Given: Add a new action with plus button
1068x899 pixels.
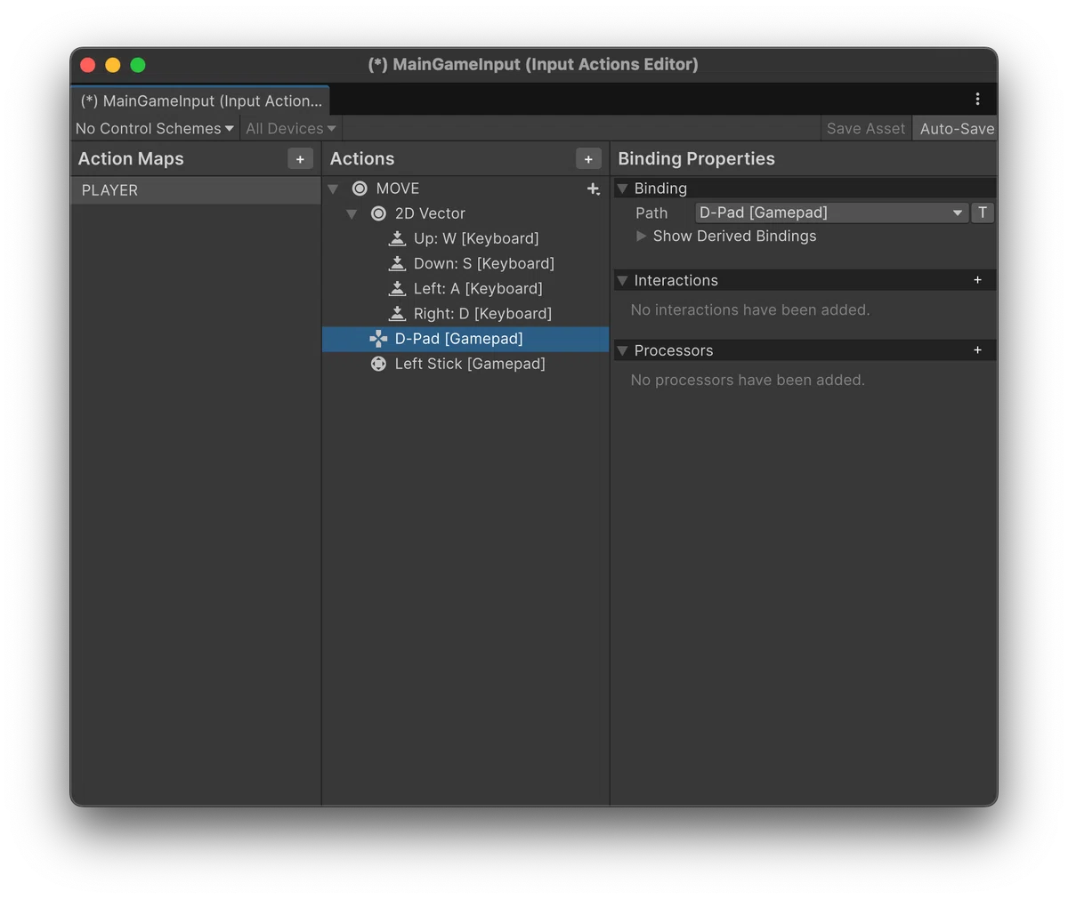Looking at the screenshot, I should coord(588,158).
